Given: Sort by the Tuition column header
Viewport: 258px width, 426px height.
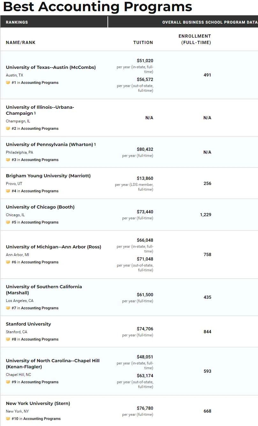Looking at the screenshot, I should pos(143,42).
